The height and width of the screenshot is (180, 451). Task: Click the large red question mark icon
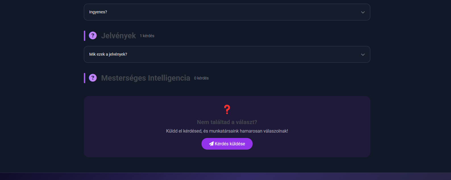[227, 109]
